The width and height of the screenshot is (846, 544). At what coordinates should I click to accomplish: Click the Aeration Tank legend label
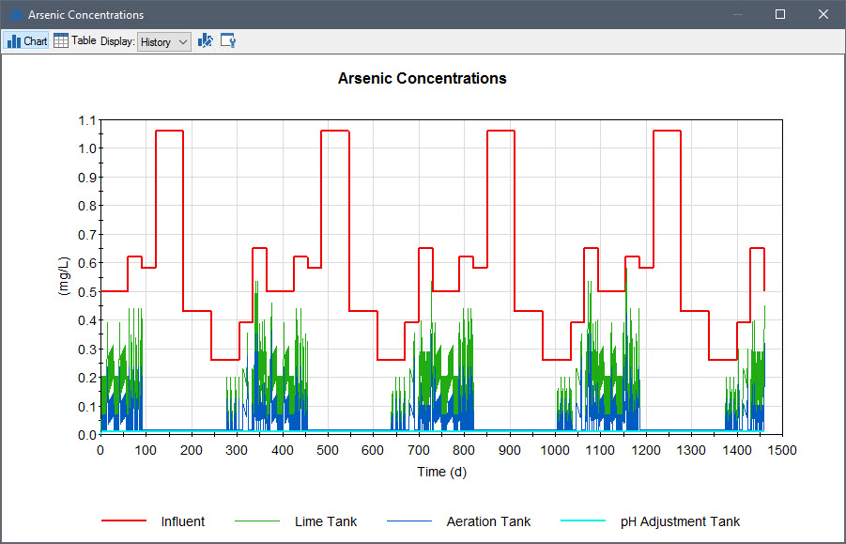click(x=489, y=521)
